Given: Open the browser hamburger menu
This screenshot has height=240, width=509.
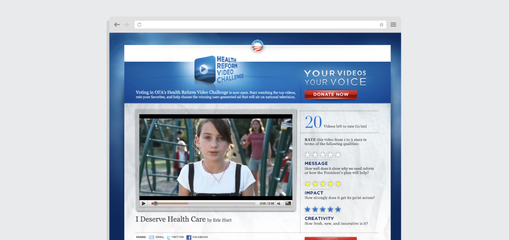Looking at the screenshot, I should pos(393,24).
